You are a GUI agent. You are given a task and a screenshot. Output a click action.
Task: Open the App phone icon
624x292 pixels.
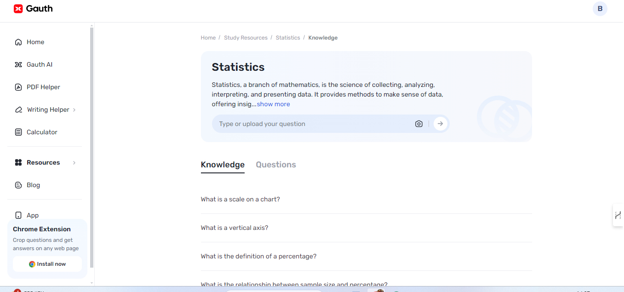click(18, 215)
